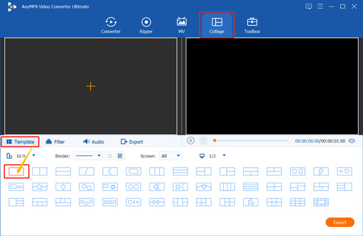Open the Export tab
The image size is (363, 236).
132,142
